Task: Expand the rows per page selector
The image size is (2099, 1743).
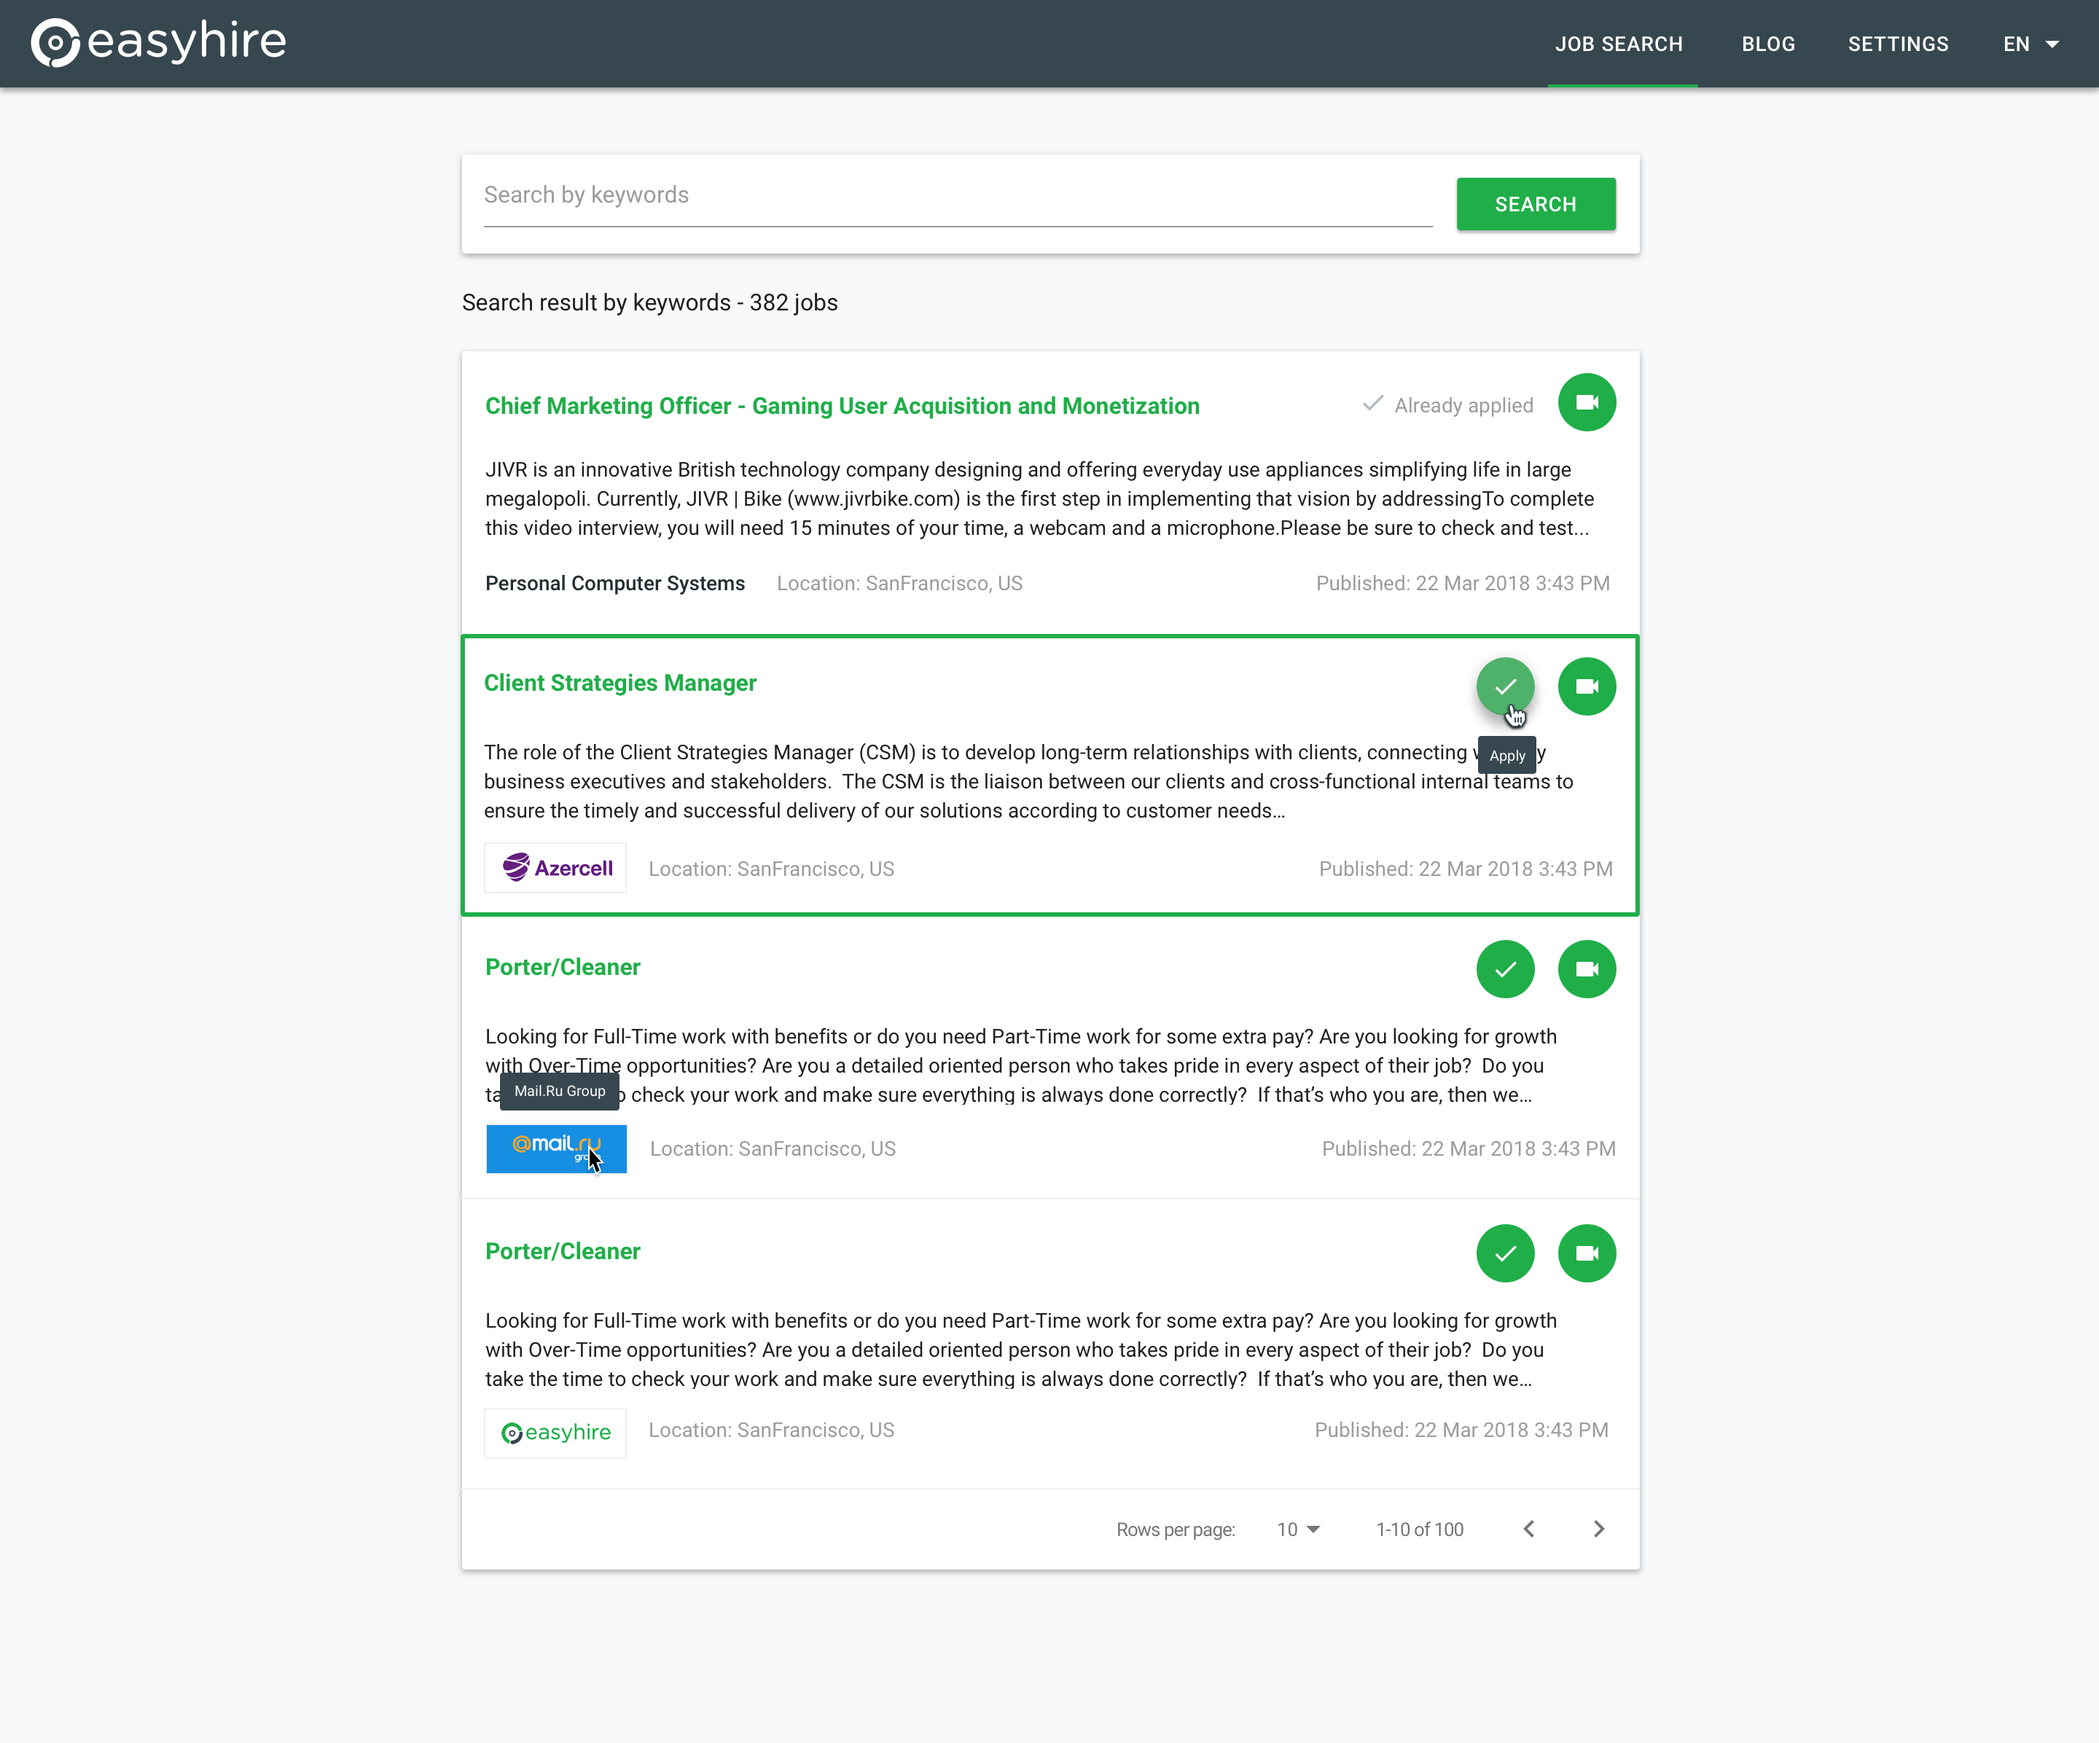Action: pyautogui.click(x=1298, y=1529)
